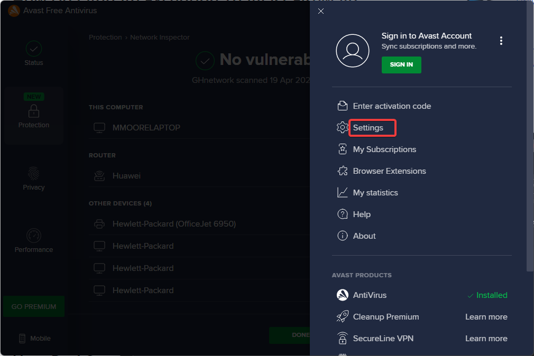Image resolution: width=534 pixels, height=356 pixels.
Task: Click the Avast logo icon in title bar
Action: [x=14, y=11]
